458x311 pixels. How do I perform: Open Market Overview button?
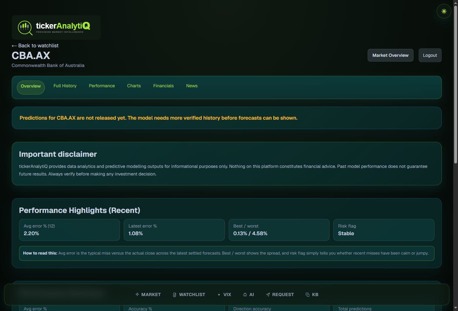(x=391, y=55)
